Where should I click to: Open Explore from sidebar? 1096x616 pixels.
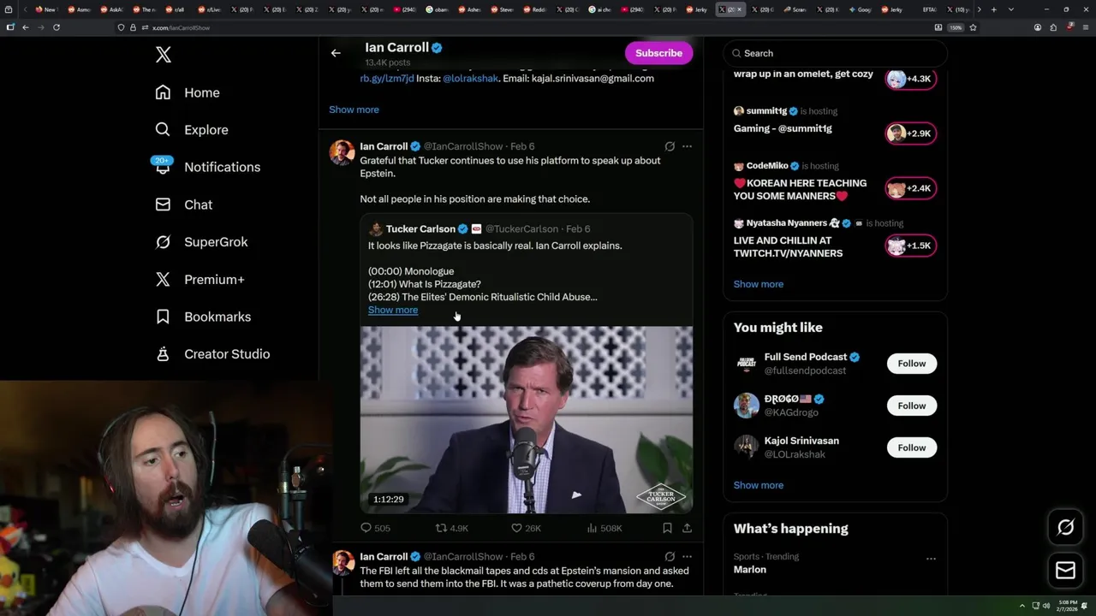[192, 130]
